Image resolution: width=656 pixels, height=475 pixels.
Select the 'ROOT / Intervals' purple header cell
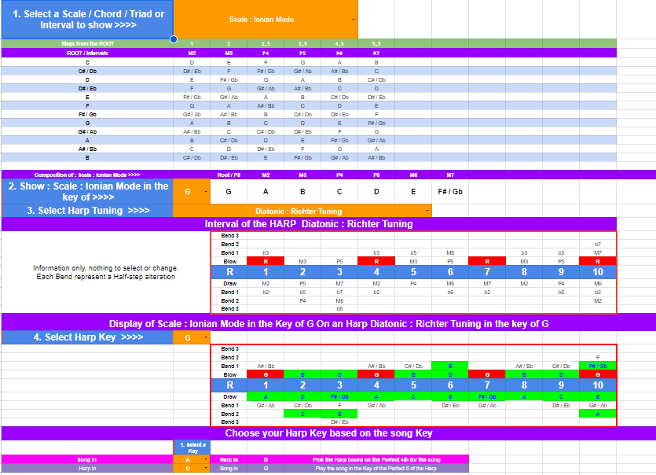point(87,53)
